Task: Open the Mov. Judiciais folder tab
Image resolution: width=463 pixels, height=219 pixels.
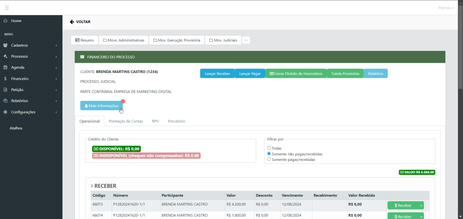Action: coord(222,40)
